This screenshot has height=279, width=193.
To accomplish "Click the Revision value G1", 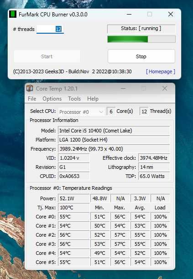I will (x=73, y=167).
